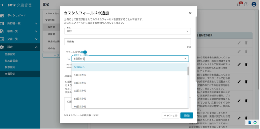Open the help question mark icon
The image size is (260, 129).
246,4
